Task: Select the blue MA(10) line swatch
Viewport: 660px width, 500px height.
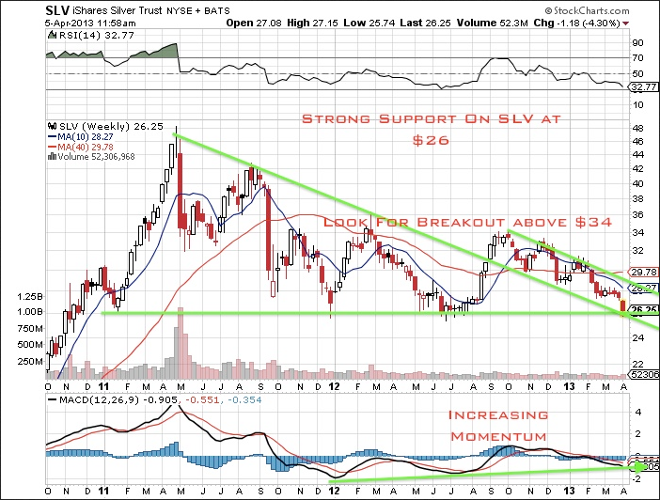Action: 53,137
